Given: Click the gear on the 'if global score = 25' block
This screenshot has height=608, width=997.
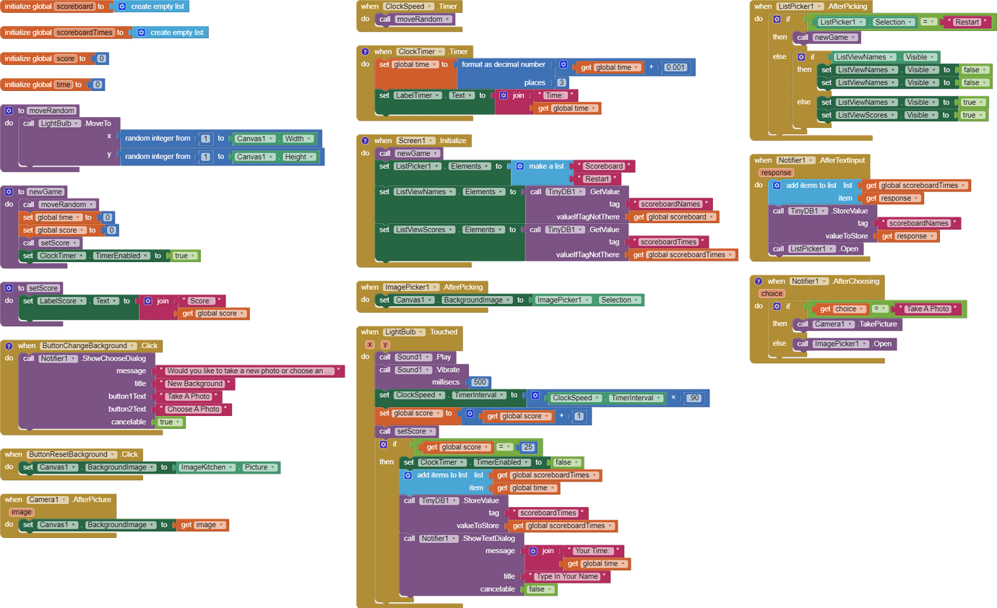Looking at the screenshot, I should pyautogui.click(x=384, y=445).
